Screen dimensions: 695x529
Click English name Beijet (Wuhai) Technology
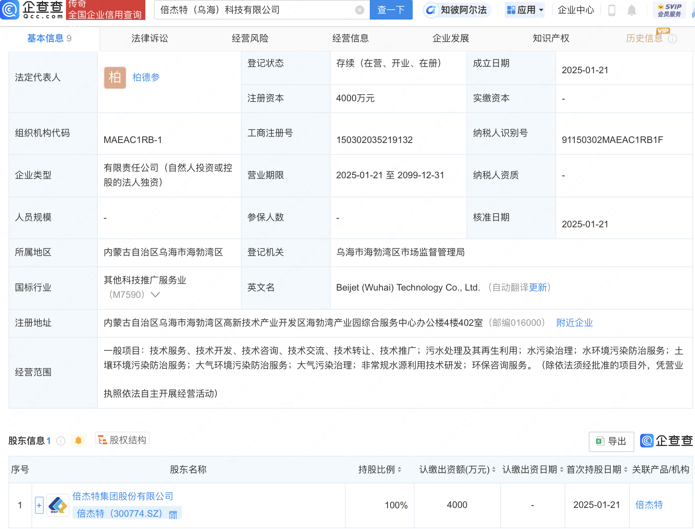408,287
